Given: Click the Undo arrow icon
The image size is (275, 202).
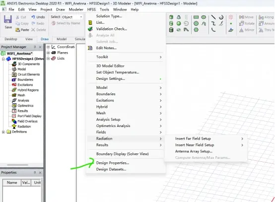Looking at the screenshot, I should click(33, 17).
